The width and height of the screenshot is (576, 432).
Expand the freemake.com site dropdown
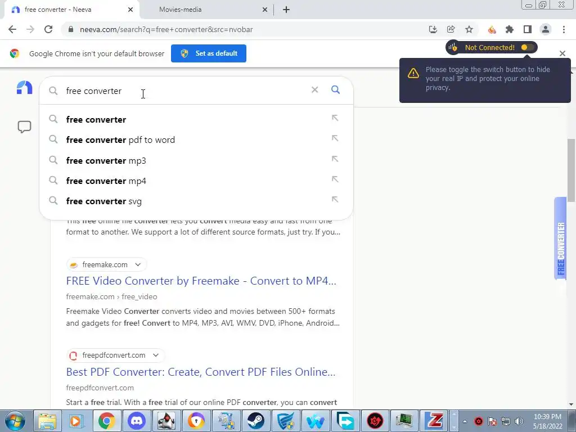138,264
